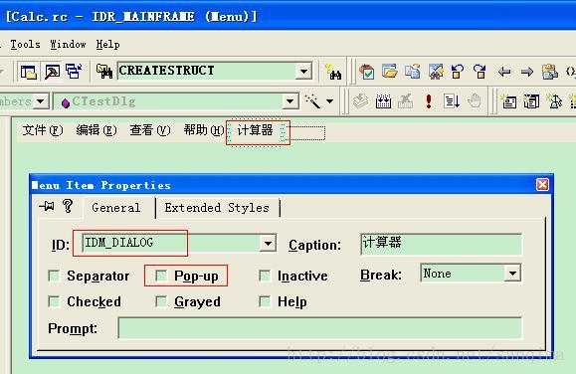Screen dimensions: 576x374
Task: Open the Help menu in menu bar
Action: click(108, 44)
